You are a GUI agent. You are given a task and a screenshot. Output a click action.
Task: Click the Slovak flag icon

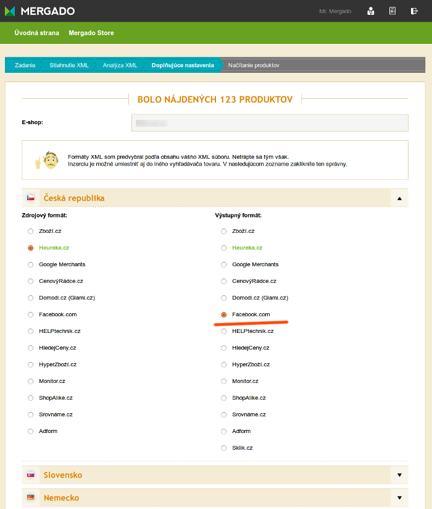[x=30, y=474]
